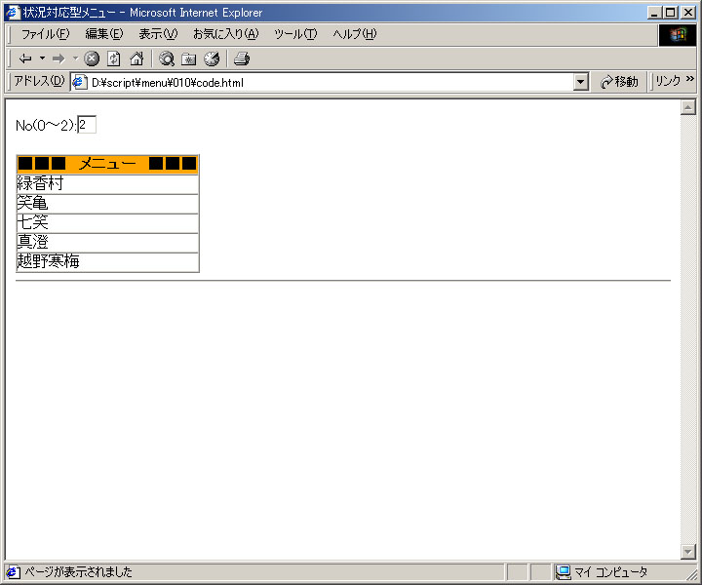Click the page icon in address bar
Screen dimensions: 702x585
(79, 82)
